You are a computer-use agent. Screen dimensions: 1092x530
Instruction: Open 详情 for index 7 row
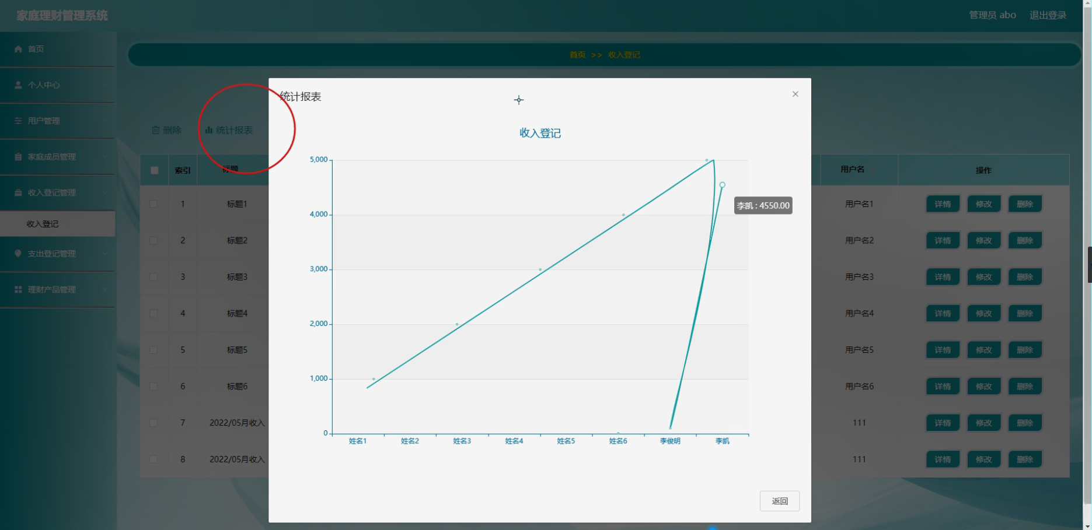tap(943, 423)
